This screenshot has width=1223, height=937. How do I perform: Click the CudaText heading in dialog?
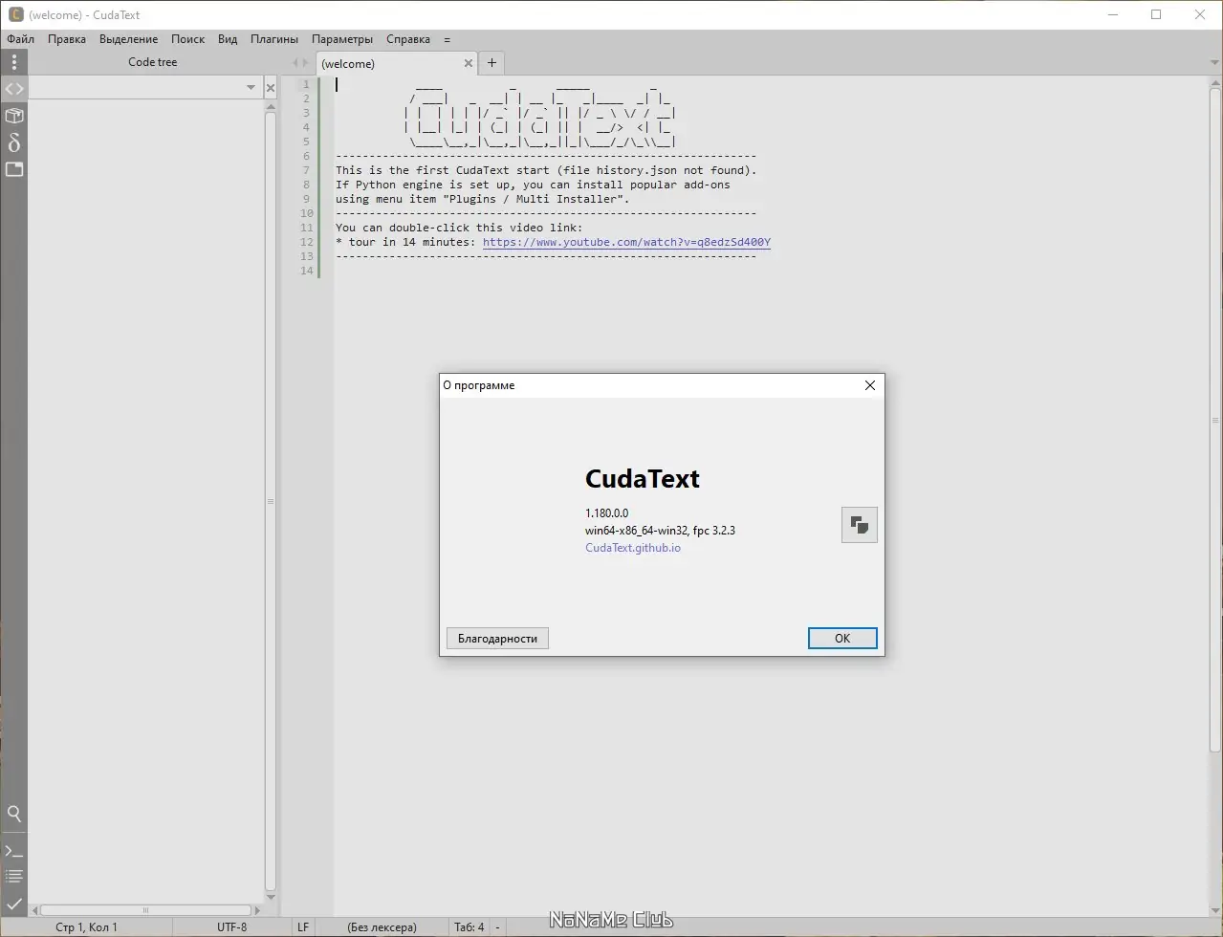643,478
